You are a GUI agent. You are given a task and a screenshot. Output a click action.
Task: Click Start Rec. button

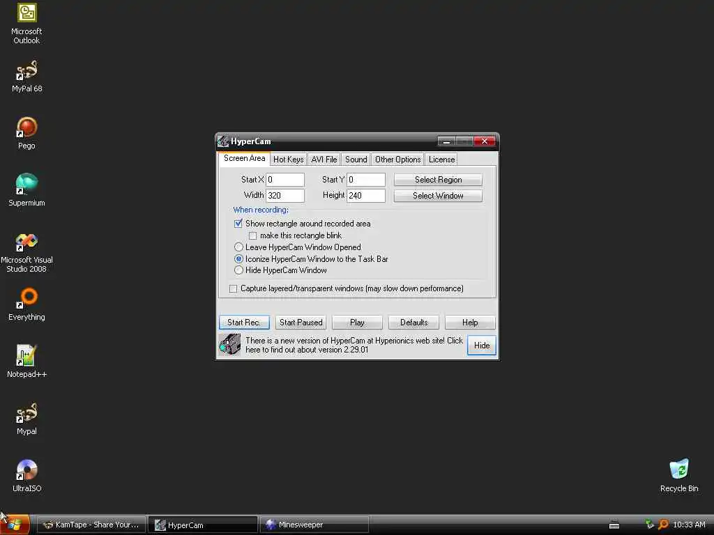tap(244, 322)
